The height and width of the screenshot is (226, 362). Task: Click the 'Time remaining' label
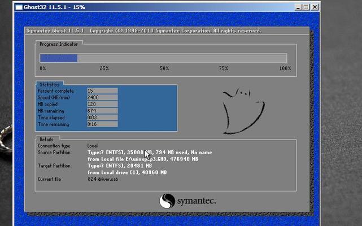coord(53,124)
